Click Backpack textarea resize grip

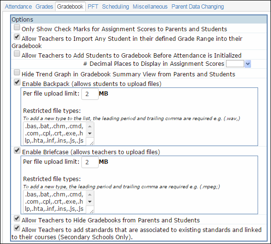click(x=91, y=143)
